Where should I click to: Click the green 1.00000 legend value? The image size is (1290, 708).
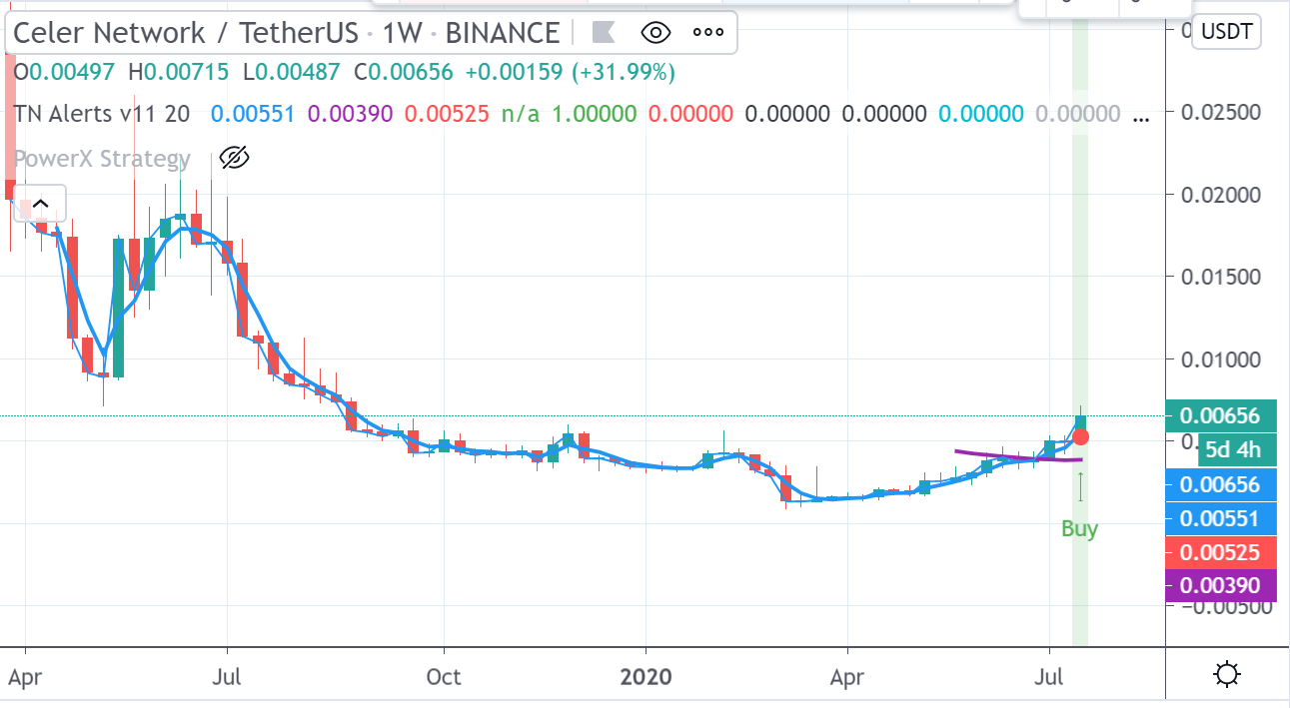594,114
